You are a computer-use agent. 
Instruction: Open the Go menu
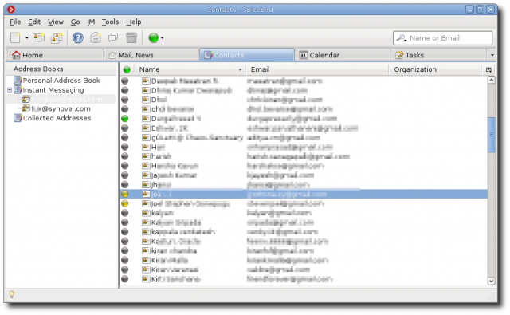pos(75,22)
